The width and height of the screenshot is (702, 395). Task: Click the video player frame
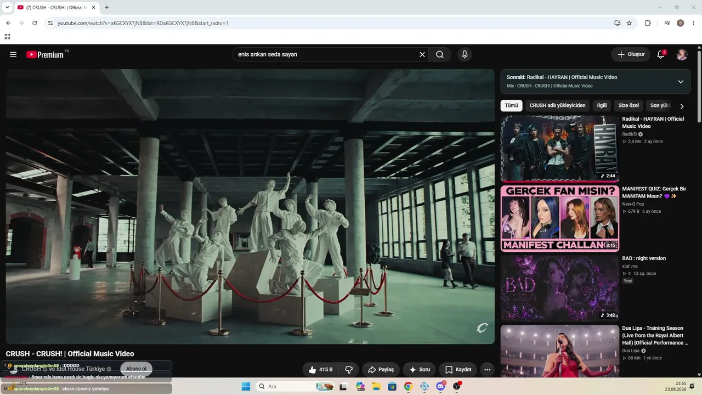250,206
